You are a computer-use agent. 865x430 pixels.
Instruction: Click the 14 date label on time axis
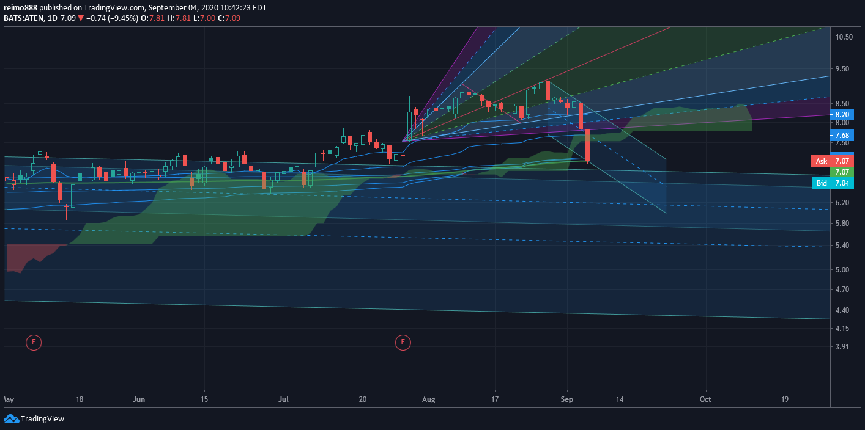[x=620, y=399]
